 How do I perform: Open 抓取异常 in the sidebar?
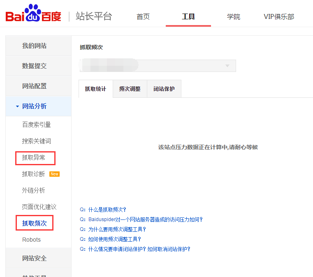(x=34, y=157)
